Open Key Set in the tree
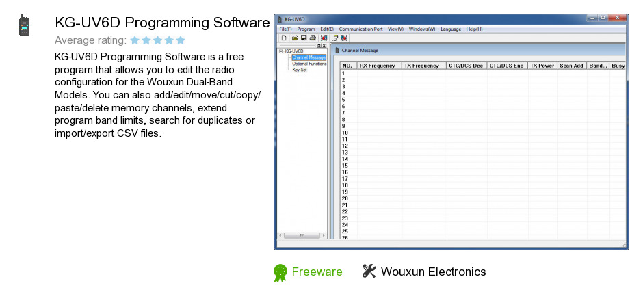Image resolution: width=643 pixels, height=303 pixels. (300, 70)
